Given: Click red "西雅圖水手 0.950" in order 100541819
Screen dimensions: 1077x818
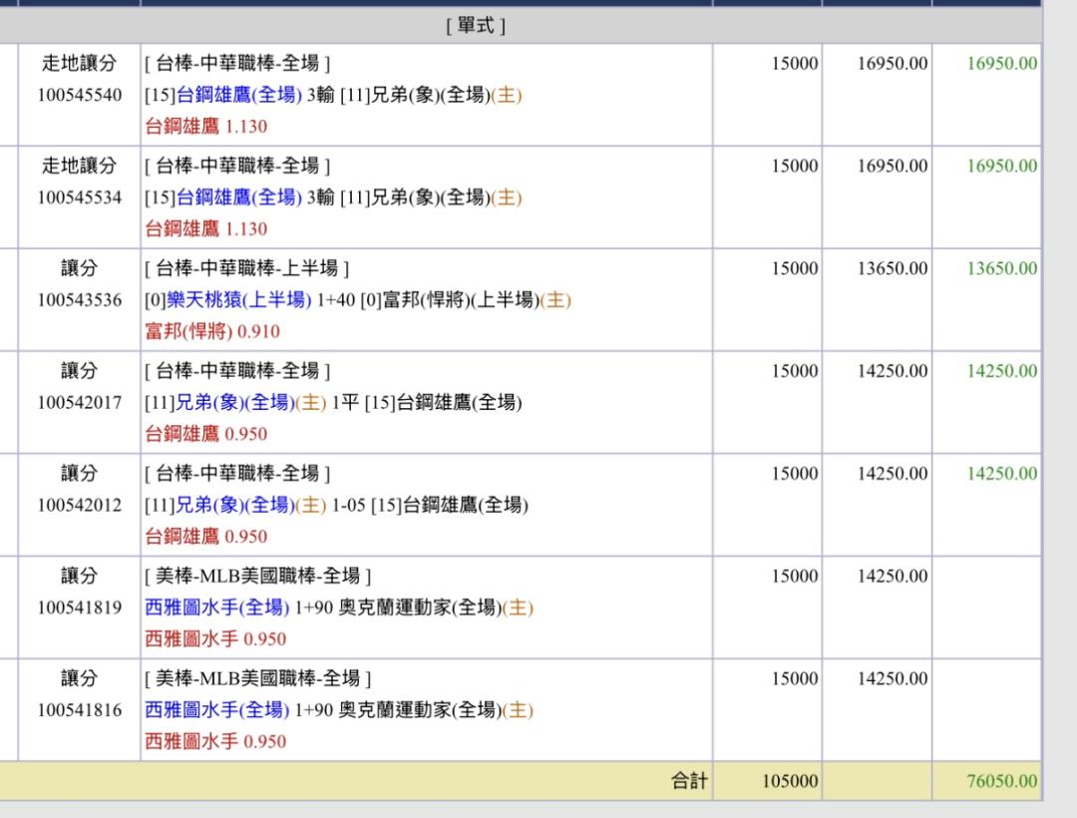Looking at the screenshot, I should [215, 639].
